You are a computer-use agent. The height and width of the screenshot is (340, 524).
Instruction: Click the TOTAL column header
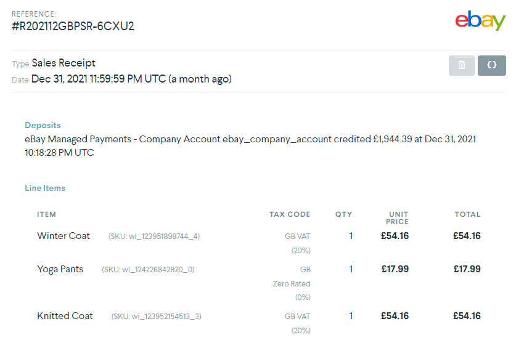click(467, 214)
